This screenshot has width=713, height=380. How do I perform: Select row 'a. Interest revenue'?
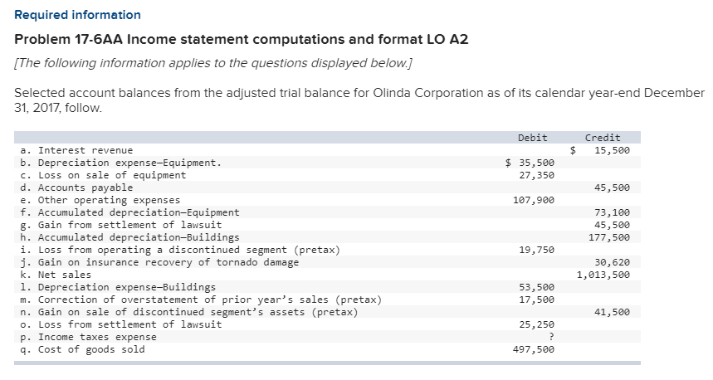coord(327,150)
